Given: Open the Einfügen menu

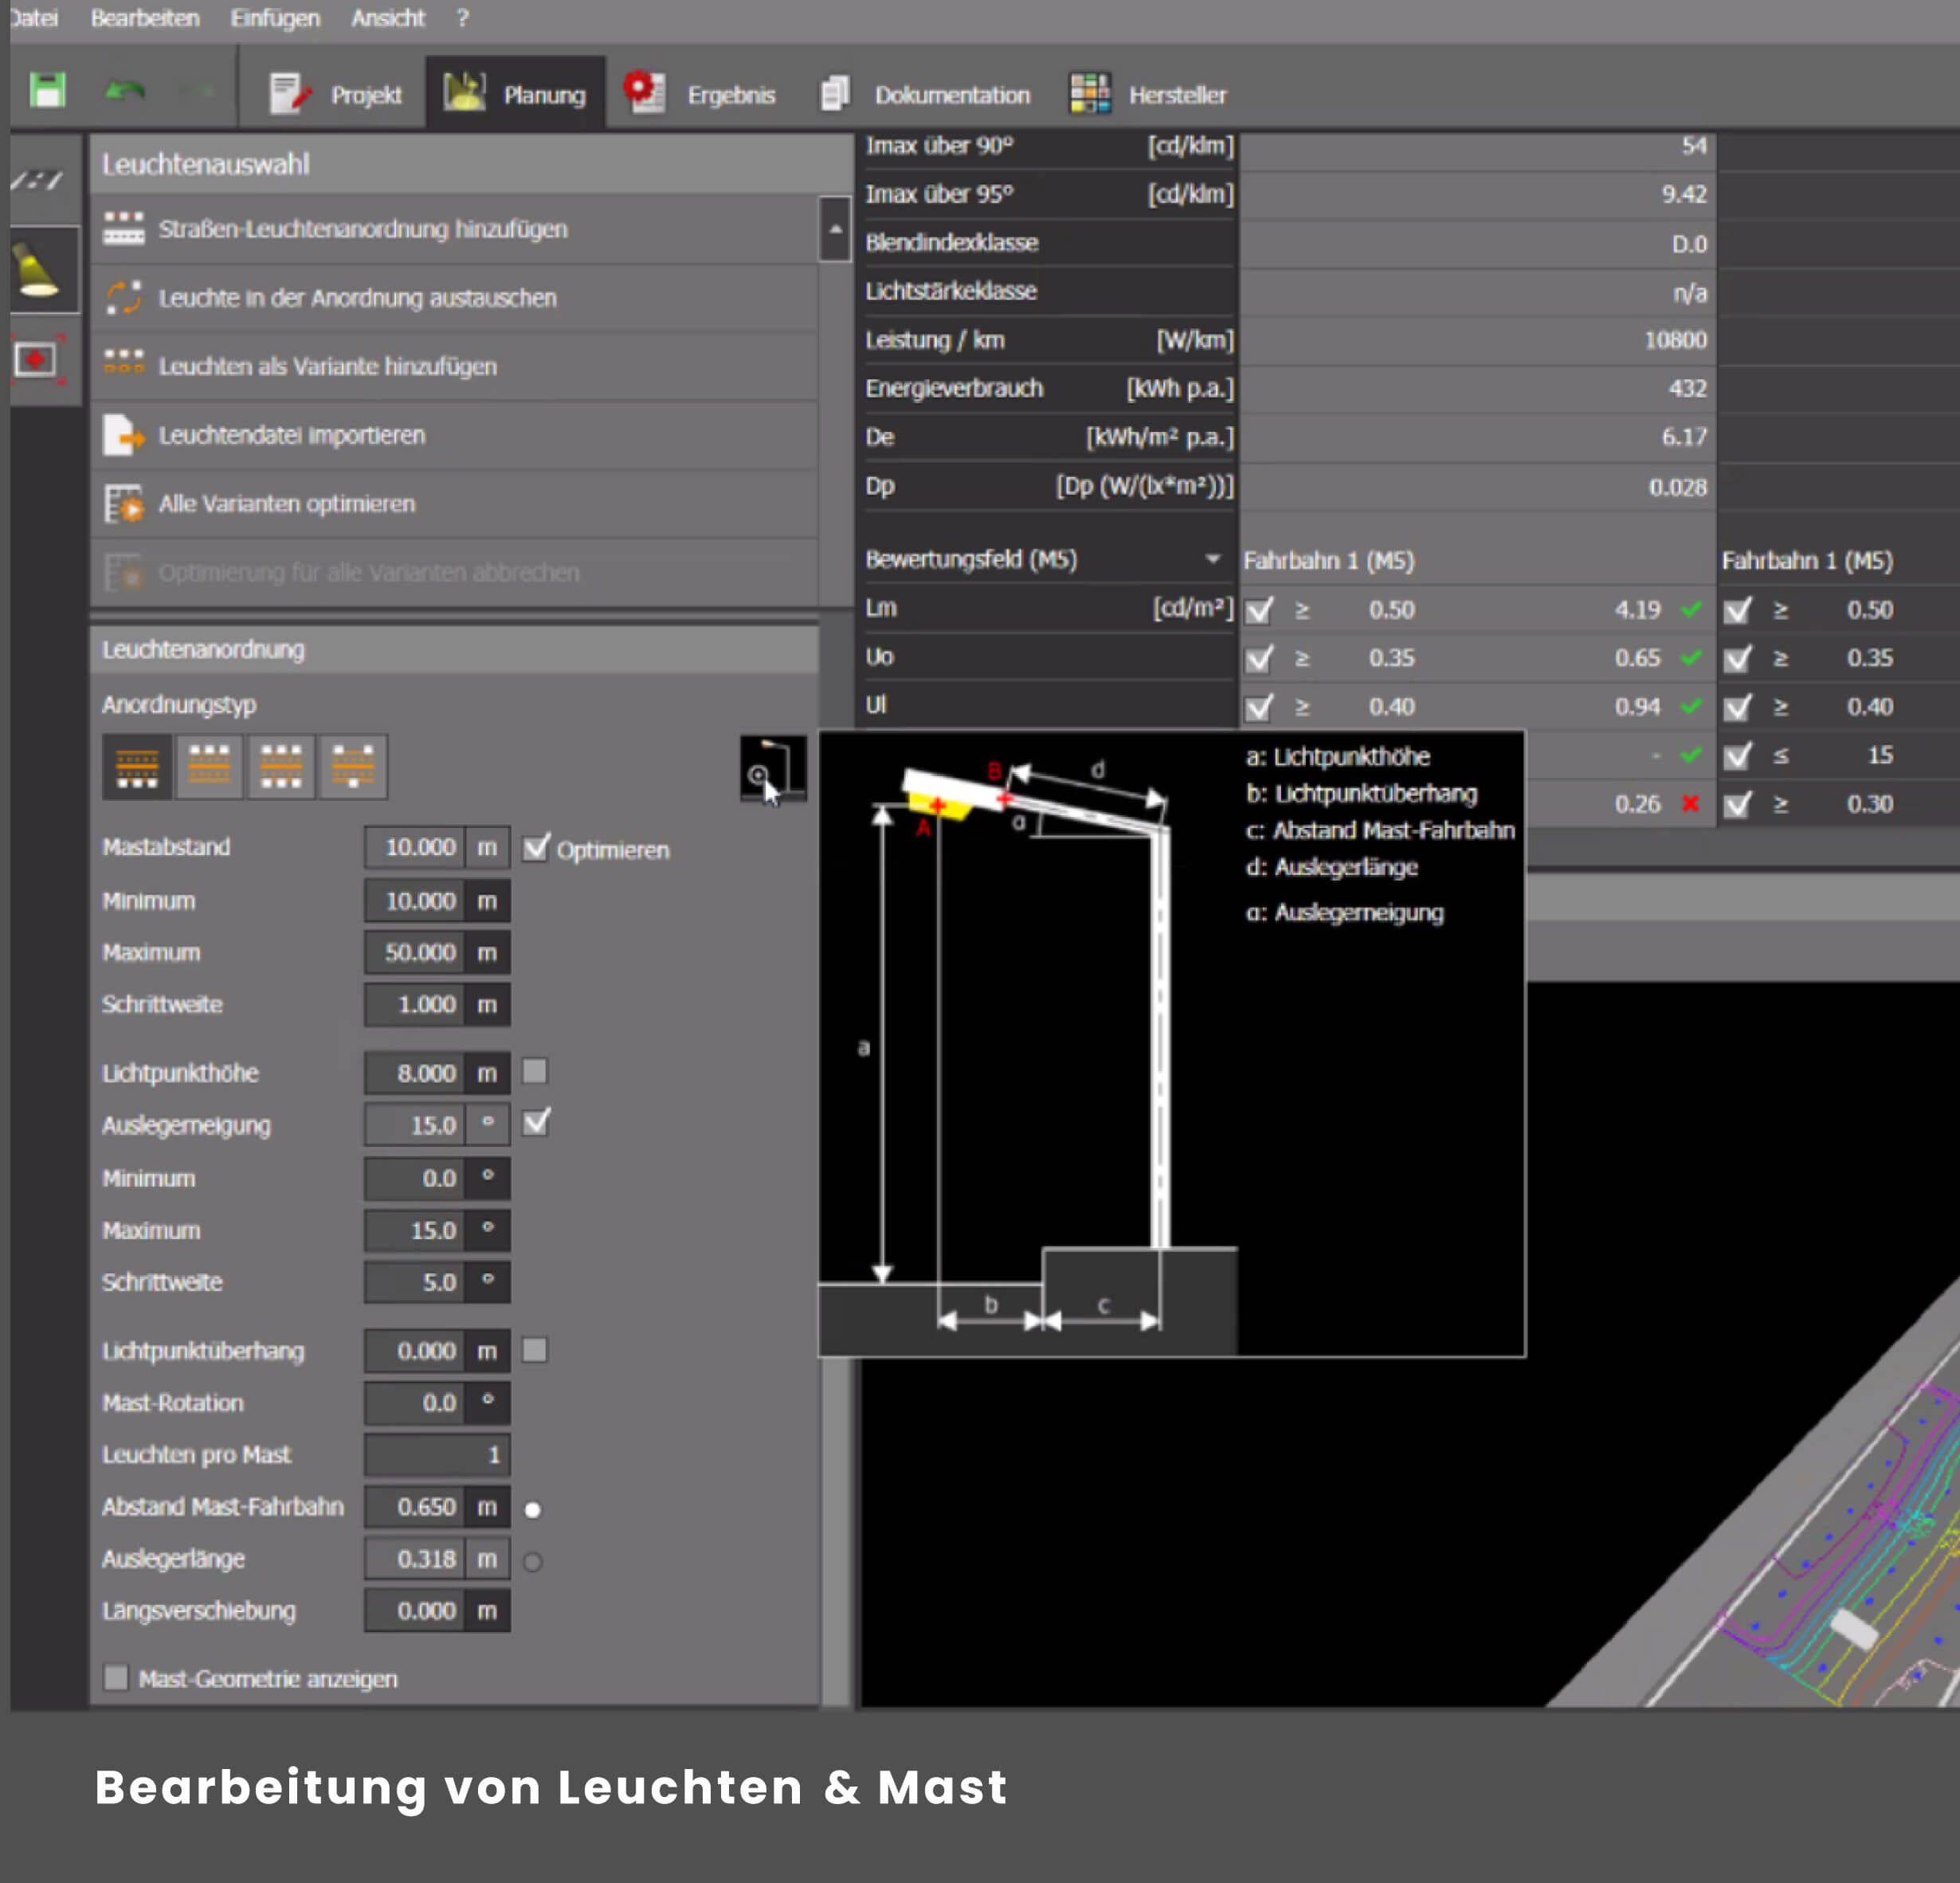Looking at the screenshot, I should tap(275, 18).
